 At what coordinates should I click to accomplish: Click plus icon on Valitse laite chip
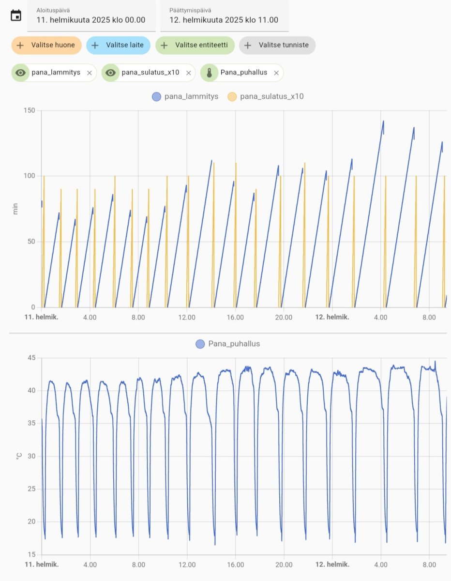click(95, 45)
